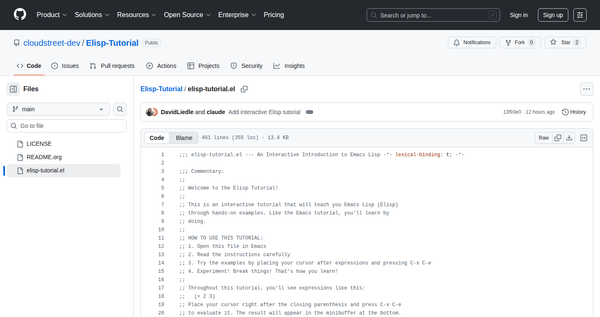
Task: Switch to the Code repository tab
Action: click(x=29, y=66)
